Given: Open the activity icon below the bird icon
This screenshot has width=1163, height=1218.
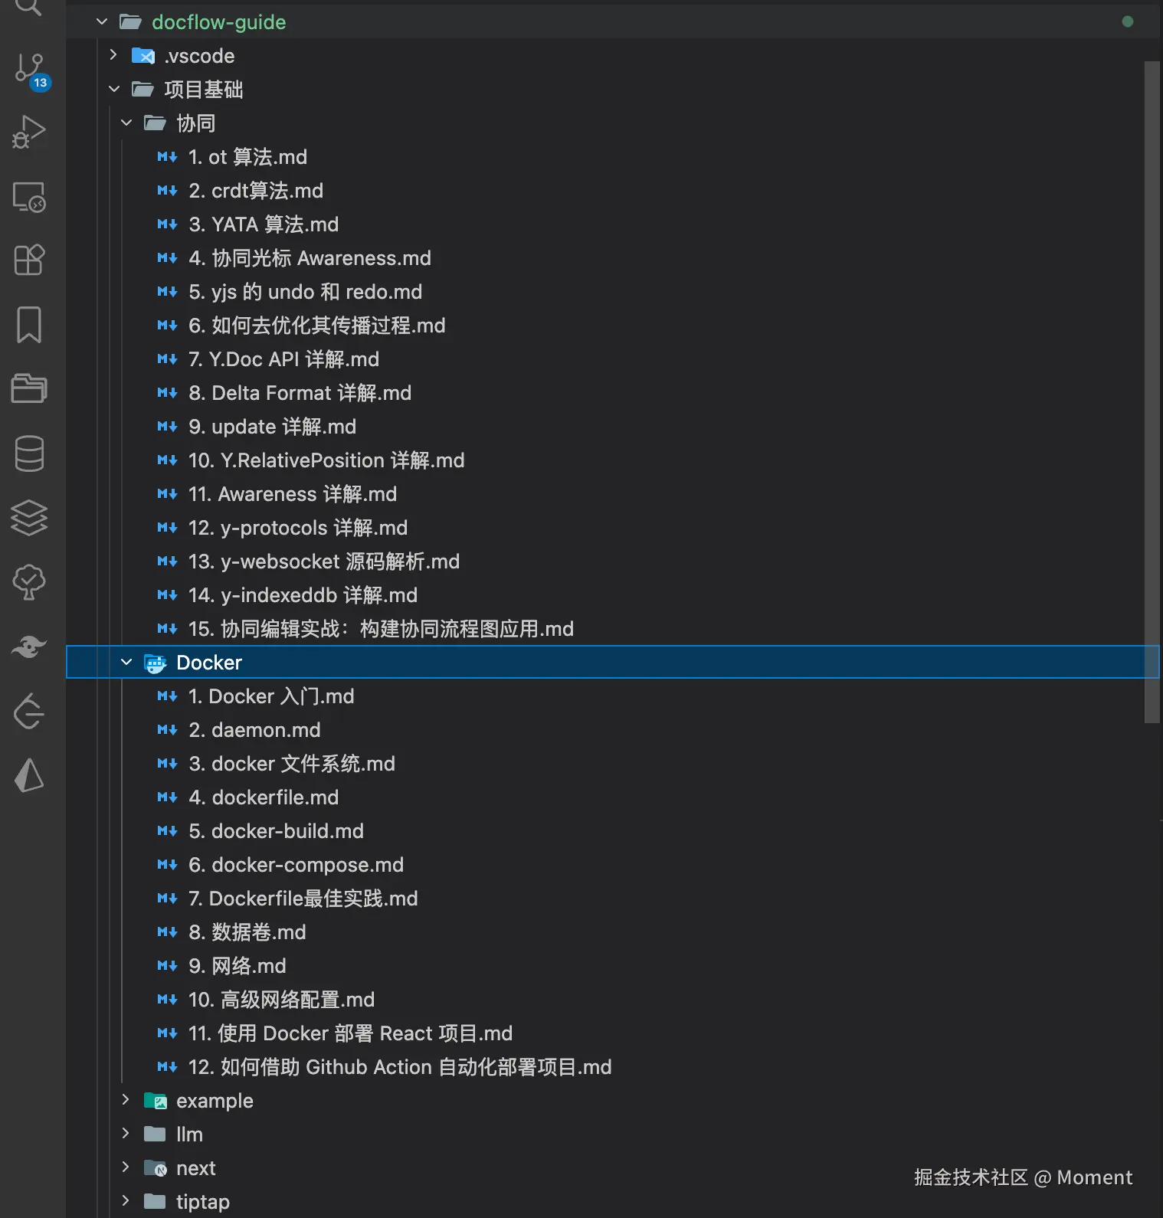Looking at the screenshot, I should tap(29, 712).
